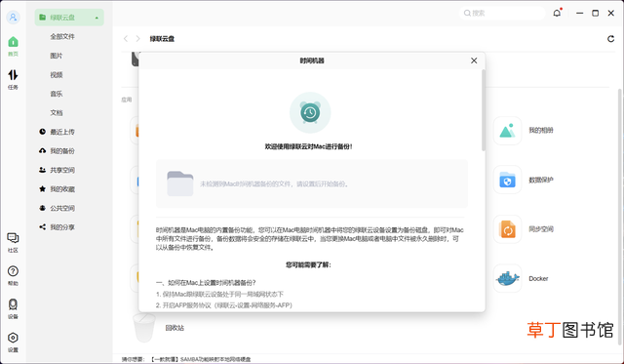Select 图片 in the sidebar

tap(57, 56)
